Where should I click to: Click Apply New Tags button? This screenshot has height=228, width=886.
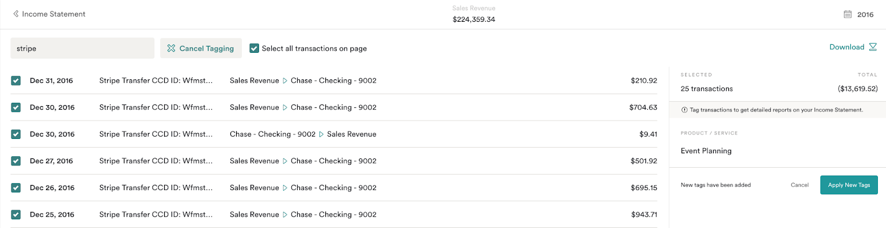pos(849,185)
